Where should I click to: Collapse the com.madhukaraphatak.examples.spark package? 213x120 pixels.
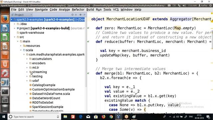(x=24, y=54)
